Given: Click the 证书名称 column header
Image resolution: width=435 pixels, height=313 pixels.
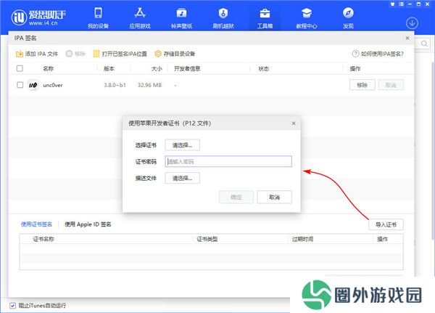Looking at the screenshot, I should (x=43, y=239).
